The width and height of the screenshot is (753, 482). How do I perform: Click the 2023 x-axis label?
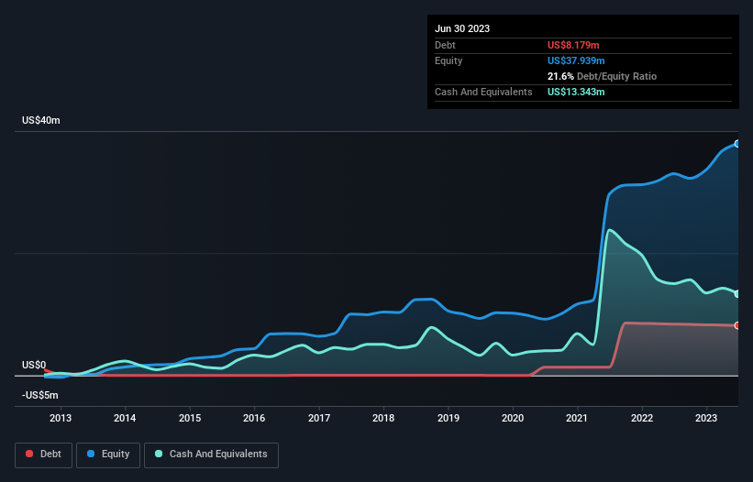[x=706, y=418]
